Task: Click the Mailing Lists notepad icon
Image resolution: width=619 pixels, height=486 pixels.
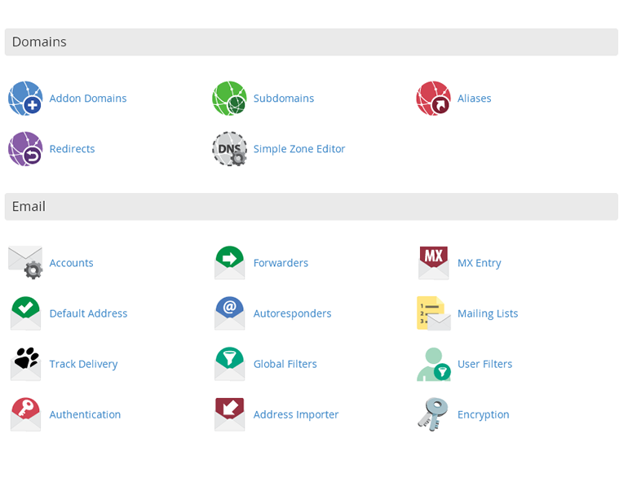Action: click(433, 313)
